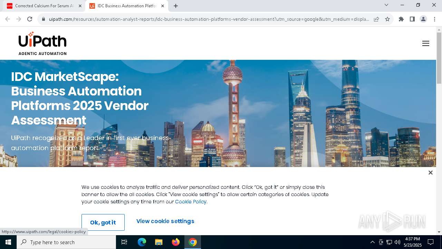Close the IDC Business Automation tab
Image resolution: width=442 pixels, height=249 pixels.
coord(163,6)
